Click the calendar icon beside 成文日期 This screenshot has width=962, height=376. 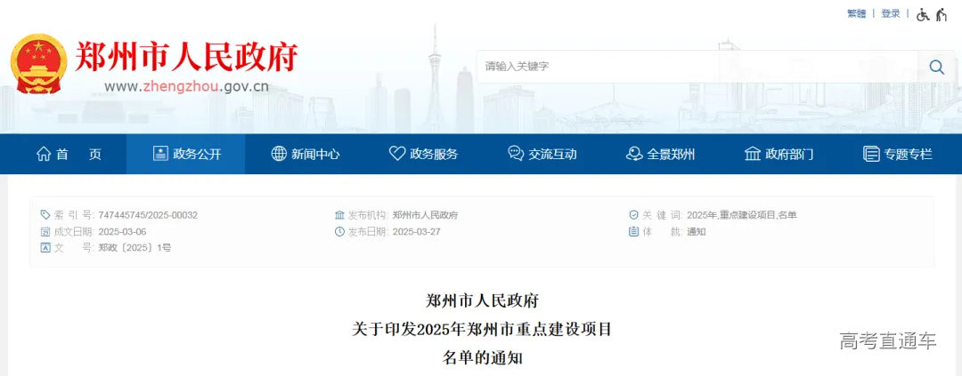[45, 231]
